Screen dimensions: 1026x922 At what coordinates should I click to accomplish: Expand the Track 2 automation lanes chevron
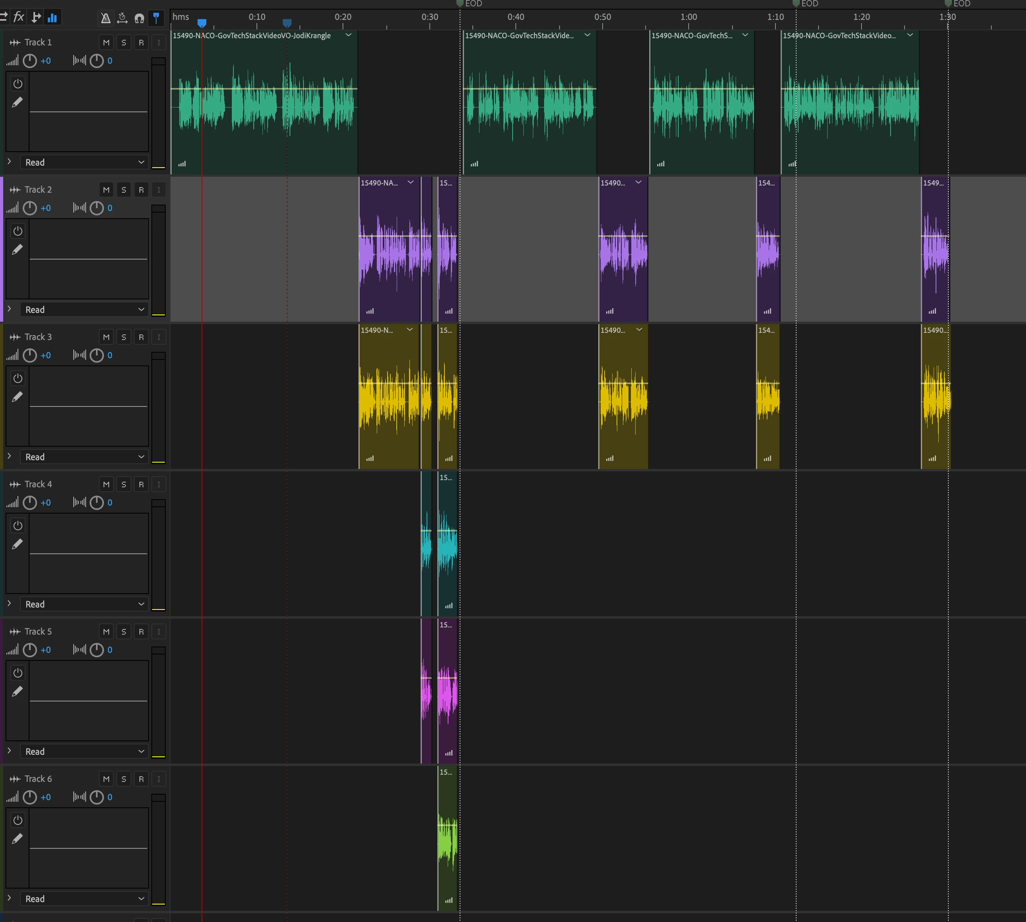(9, 309)
